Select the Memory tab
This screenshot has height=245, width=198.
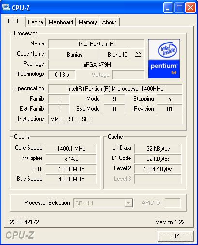point(87,22)
